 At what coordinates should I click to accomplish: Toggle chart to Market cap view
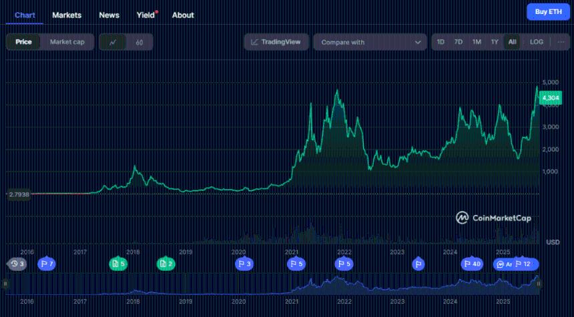(67, 42)
